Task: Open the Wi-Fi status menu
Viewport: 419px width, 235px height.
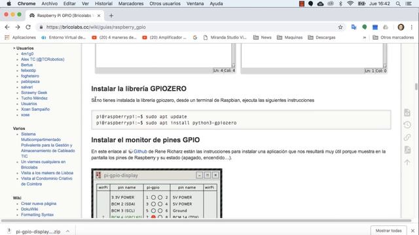Action: click(350, 4)
